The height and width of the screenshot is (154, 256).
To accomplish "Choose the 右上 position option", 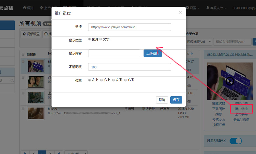I will (x=102, y=80).
